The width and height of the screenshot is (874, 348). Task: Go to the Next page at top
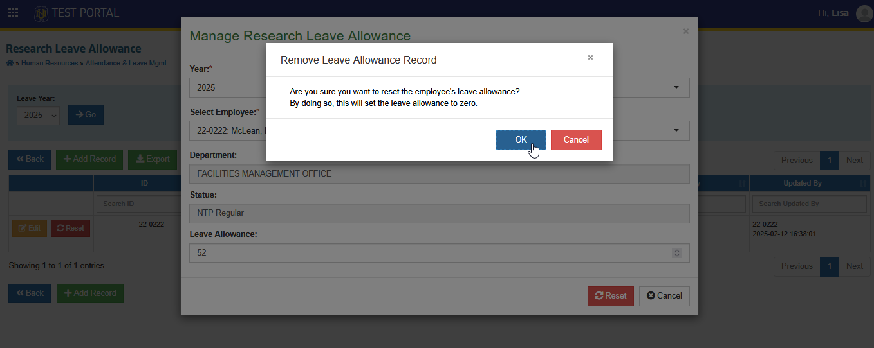854,160
